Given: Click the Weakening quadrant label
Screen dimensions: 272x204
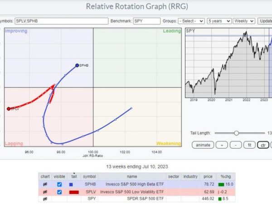Looking at the screenshot, I should (x=169, y=143).
